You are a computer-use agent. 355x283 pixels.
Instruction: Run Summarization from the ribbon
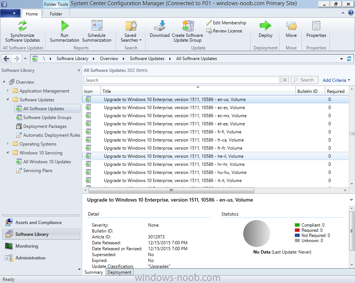pos(65,31)
